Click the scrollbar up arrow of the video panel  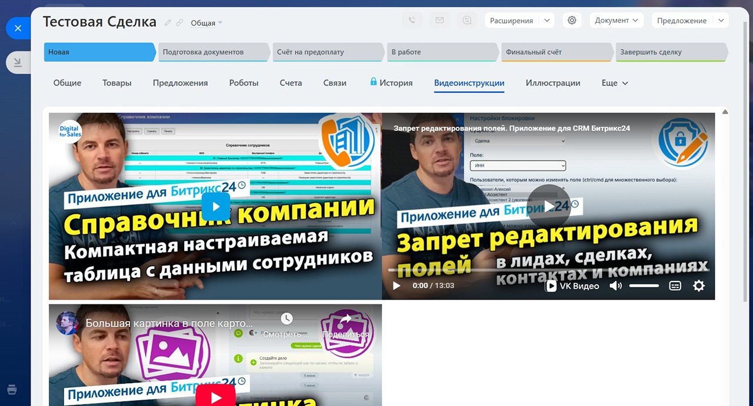pos(725,112)
